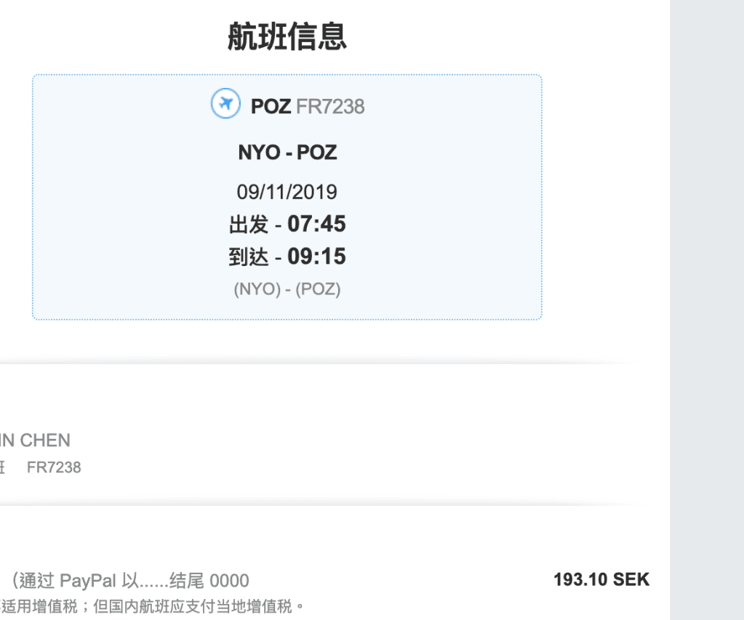Click flight number FR7238 in the flight card
The width and height of the screenshot is (744, 620).
click(x=330, y=106)
